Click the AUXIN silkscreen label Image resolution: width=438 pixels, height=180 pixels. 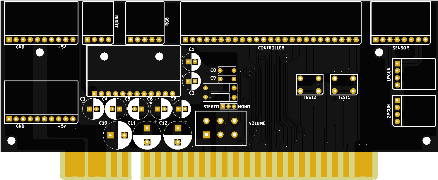click(x=117, y=21)
